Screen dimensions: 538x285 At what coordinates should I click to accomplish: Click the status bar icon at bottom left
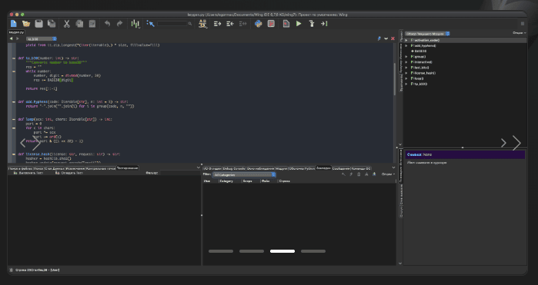(x=11, y=270)
